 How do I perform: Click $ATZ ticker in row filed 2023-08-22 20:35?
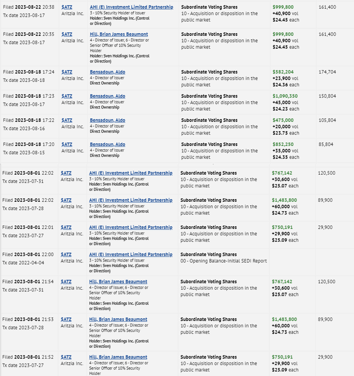coord(66,34)
